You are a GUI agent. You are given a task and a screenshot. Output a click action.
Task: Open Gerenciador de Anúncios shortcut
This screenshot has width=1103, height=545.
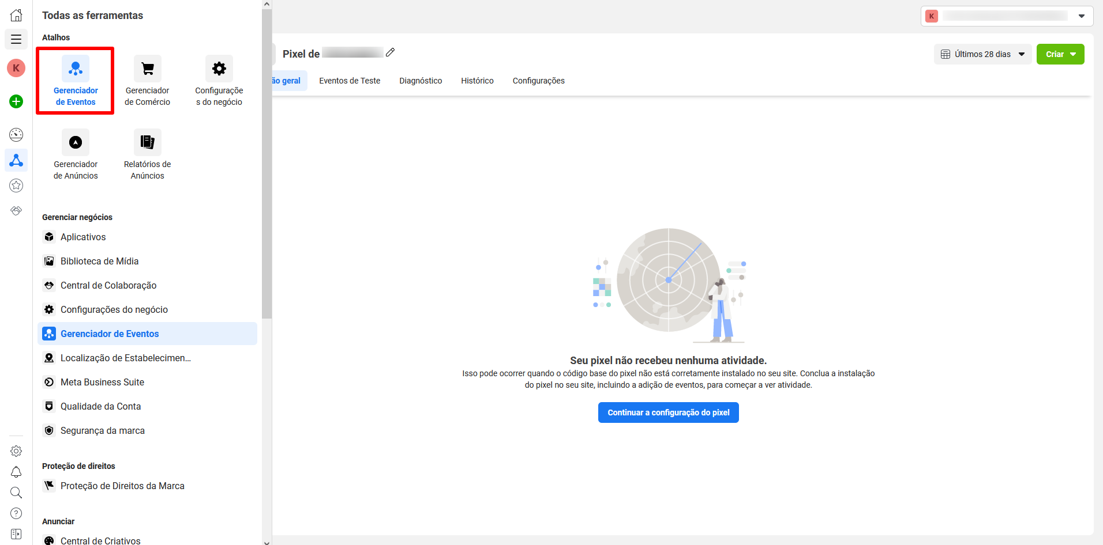tap(76, 155)
